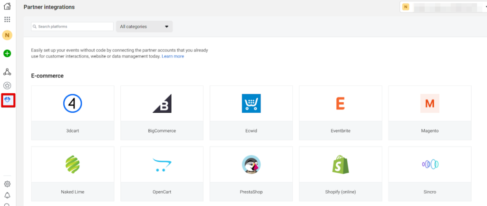Image resolution: width=487 pixels, height=206 pixels.
Task: Choose the BigCommerce integration tile
Action: (x=162, y=113)
